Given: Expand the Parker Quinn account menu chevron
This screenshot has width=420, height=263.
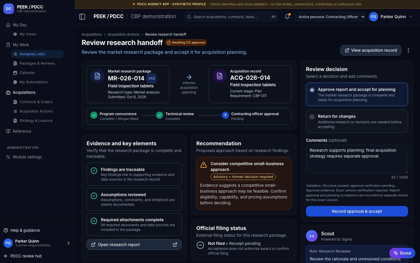Looking at the screenshot, I should point(411,17).
